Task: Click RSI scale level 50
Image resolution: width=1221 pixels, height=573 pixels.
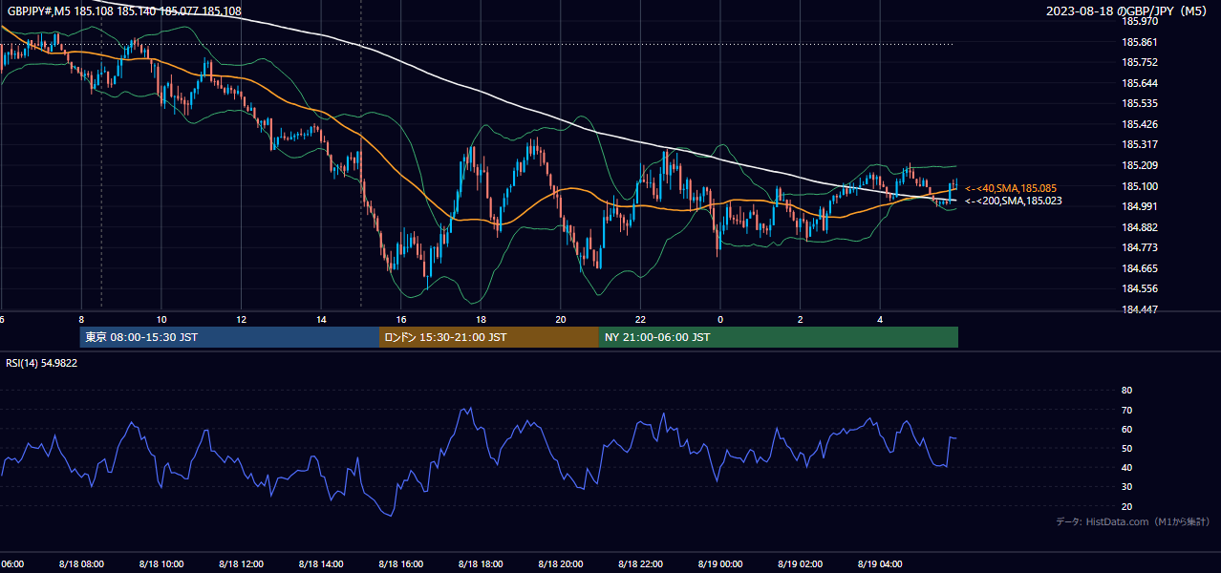Action: pyautogui.click(x=1126, y=448)
